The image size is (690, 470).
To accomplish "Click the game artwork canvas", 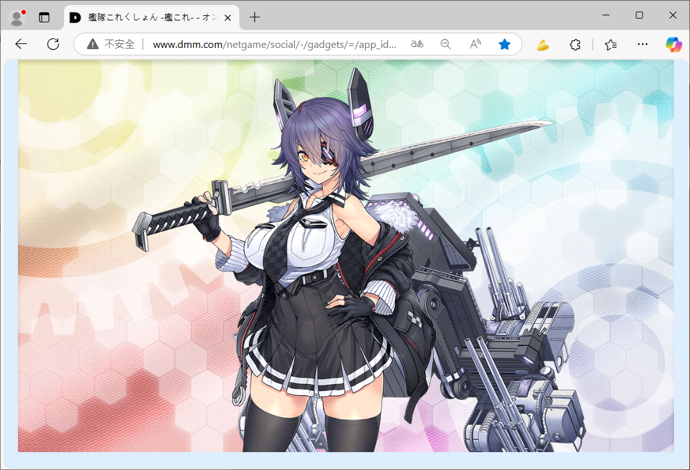I will [346, 256].
